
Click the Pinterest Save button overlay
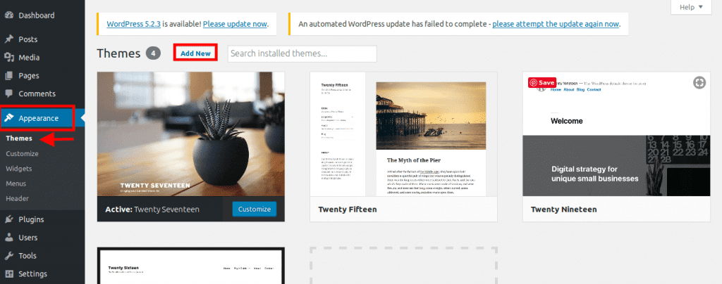542,82
